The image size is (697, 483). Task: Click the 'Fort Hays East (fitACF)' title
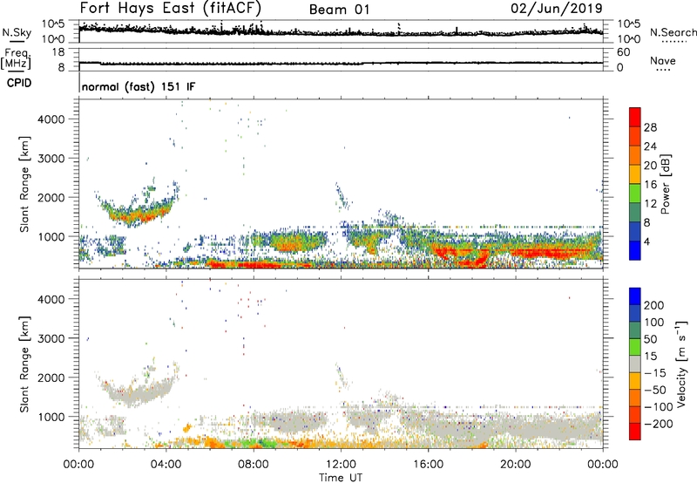[171, 8]
